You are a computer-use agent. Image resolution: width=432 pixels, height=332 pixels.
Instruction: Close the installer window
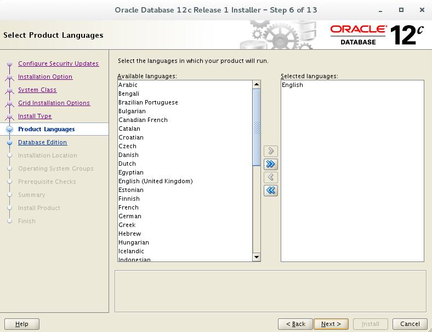point(422,10)
